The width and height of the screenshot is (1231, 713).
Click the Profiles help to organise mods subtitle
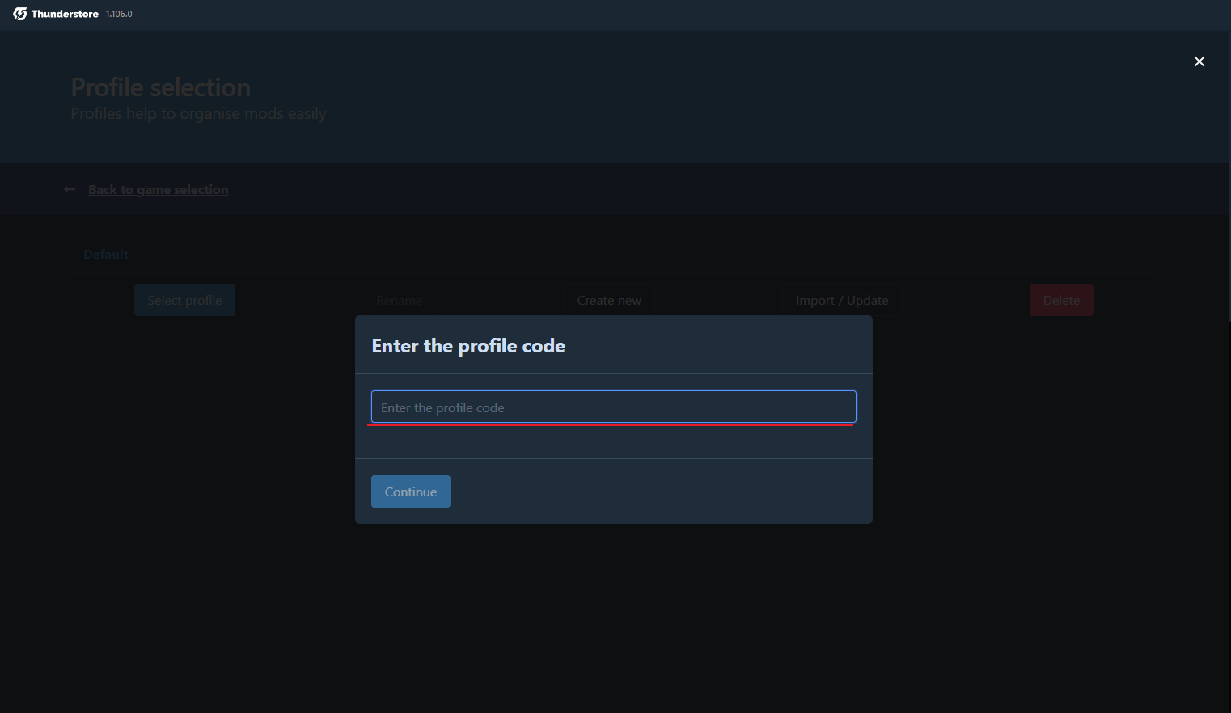tap(198, 113)
